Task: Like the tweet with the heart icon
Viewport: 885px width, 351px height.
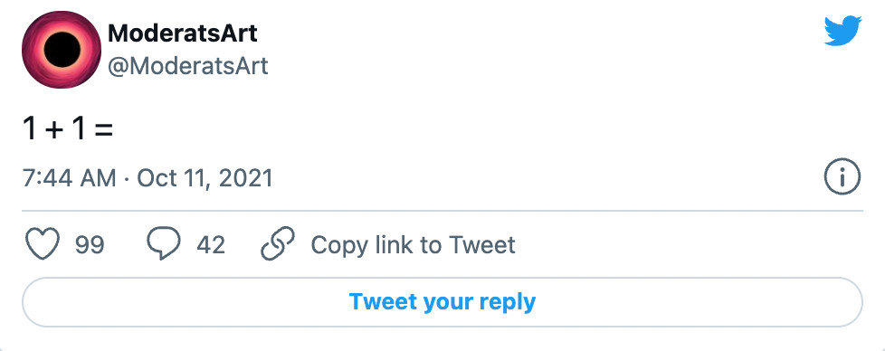Action: 43,243
